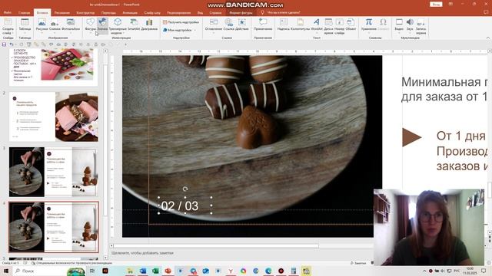Click the Icons insert button
The image size is (492, 276).
pyautogui.click(x=102, y=25)
